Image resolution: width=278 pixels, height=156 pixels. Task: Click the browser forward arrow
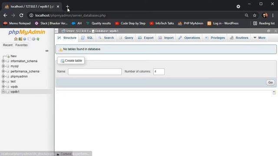13,16
